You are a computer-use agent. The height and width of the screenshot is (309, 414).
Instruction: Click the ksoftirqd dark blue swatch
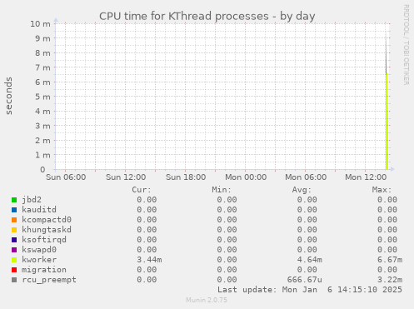click(x=14, y=240)
